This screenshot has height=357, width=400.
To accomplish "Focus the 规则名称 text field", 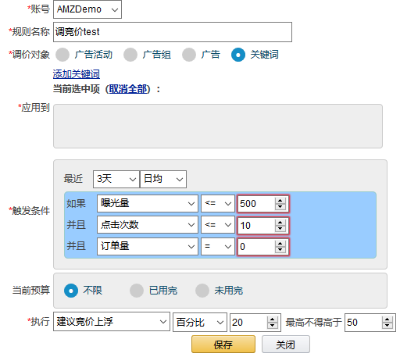I will (x=173, y=32).
